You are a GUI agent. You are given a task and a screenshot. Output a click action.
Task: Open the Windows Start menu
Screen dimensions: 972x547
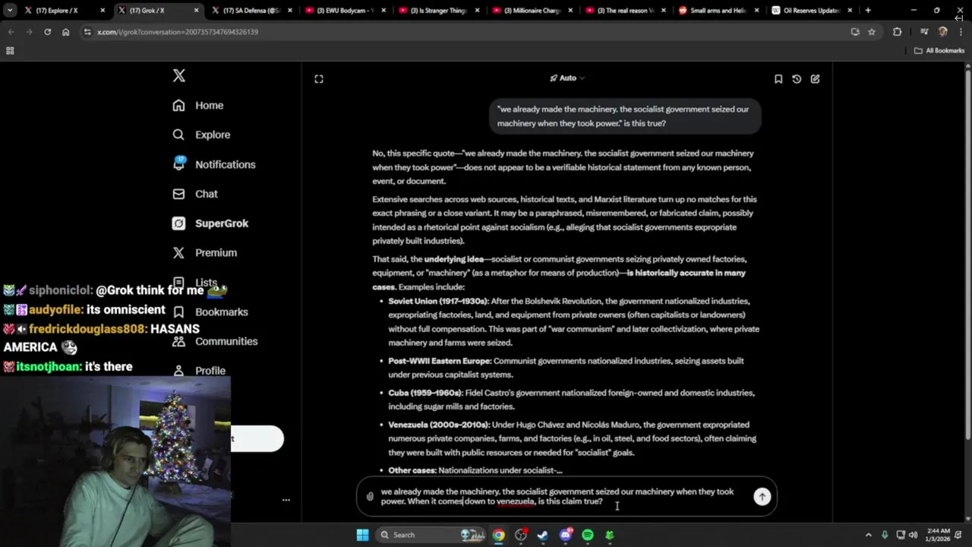click(362, 535)
